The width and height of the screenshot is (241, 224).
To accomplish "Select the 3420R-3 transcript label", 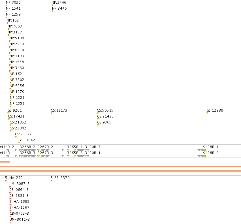I will [x=93, y=147].
